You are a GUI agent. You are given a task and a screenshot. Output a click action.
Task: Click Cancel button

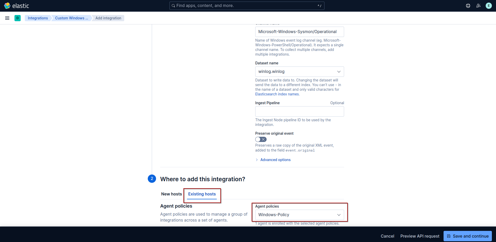[x=388, y=236]
